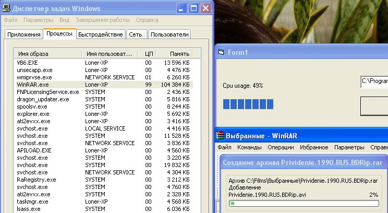Open the Вид menu in Task Manager
The width and height of the screenshot is (388, 213).
64,20
